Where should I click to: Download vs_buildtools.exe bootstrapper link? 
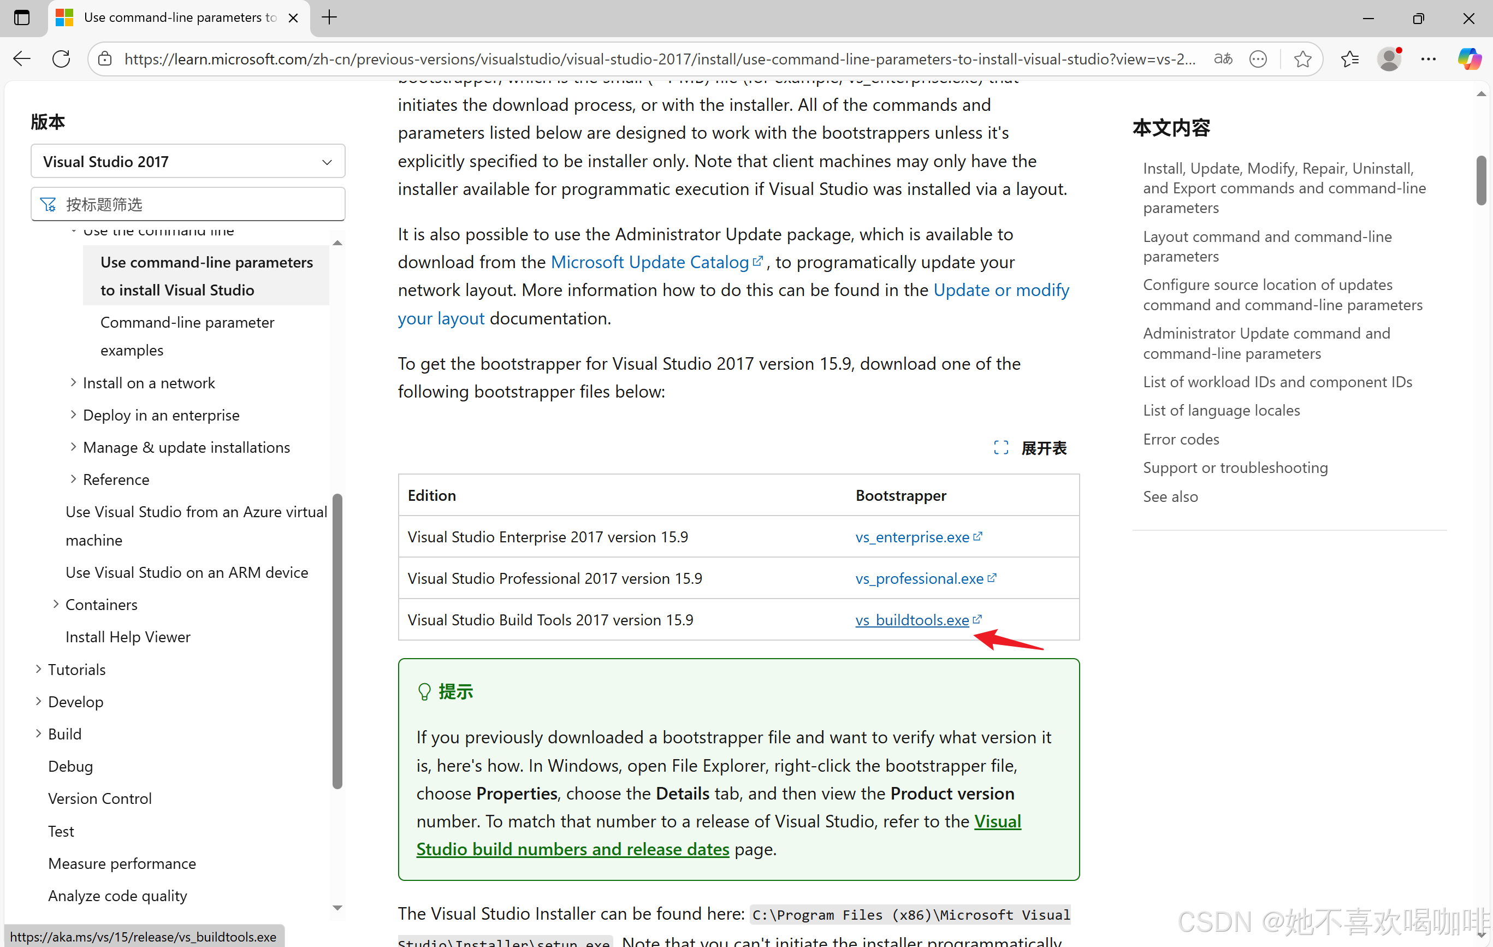[x=912, y=619]
